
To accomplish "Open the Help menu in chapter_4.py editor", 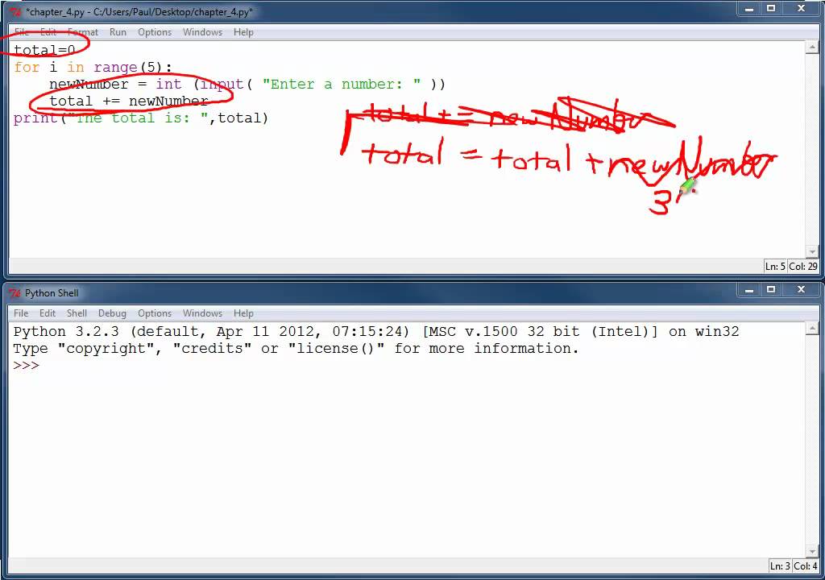I will [243, 32].
